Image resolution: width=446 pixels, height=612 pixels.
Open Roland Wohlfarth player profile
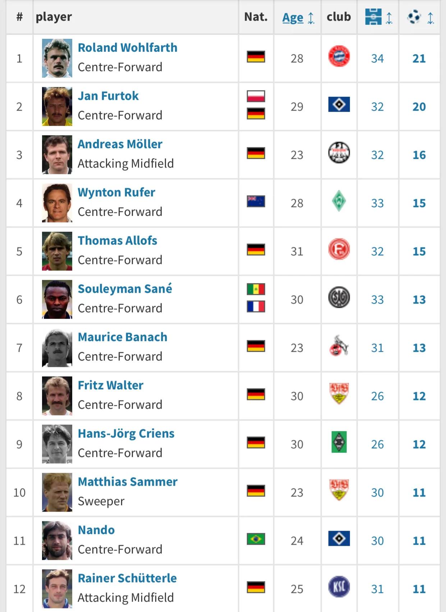[x=128, y=48]
